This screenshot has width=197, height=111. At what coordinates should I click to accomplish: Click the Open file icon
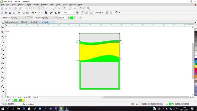6,13
